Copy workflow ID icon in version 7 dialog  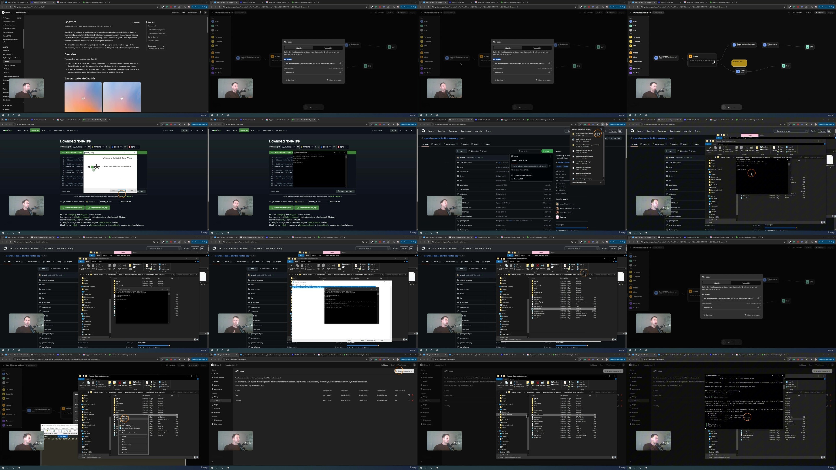coord(758,298)
